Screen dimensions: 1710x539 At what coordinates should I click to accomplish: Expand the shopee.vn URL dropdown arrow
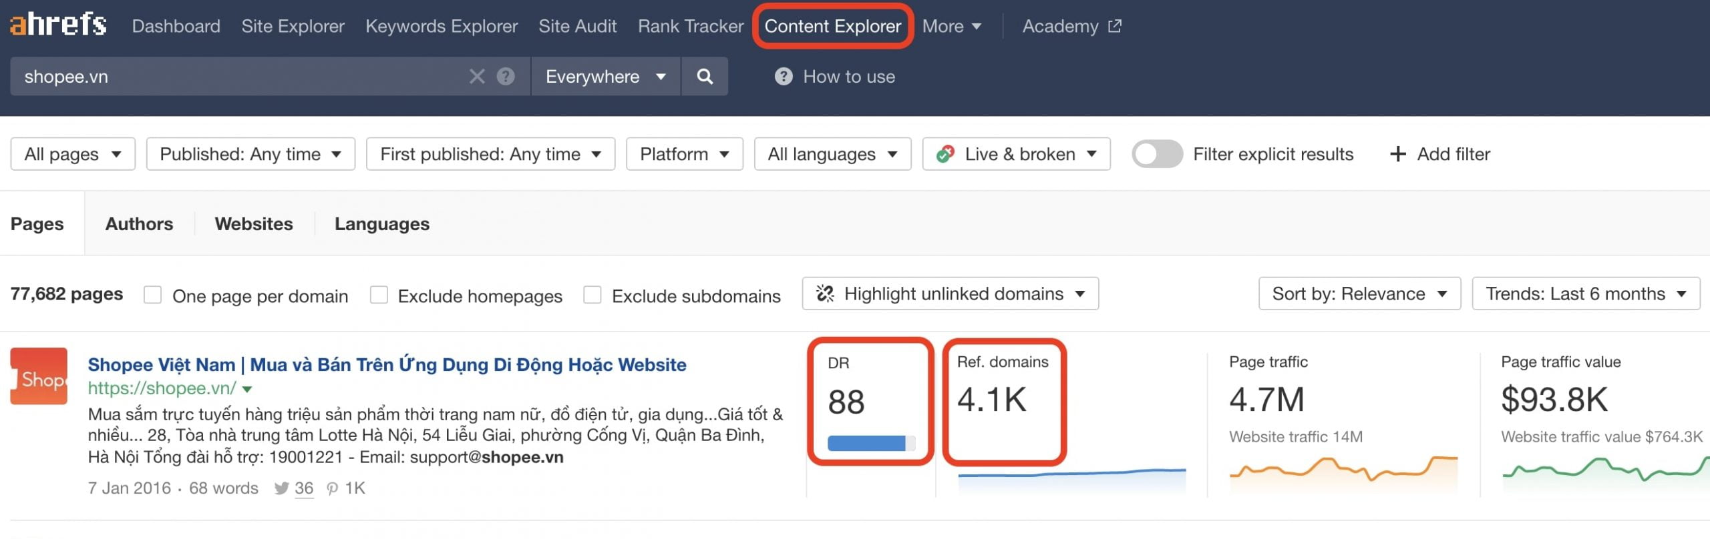(247, 389)
